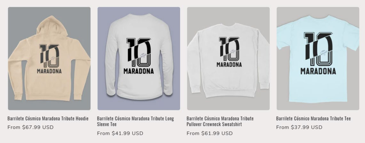Click the MARADONA print on the light blue tee
The height and width of the screenshot is (143, 365).
(318, 71)
